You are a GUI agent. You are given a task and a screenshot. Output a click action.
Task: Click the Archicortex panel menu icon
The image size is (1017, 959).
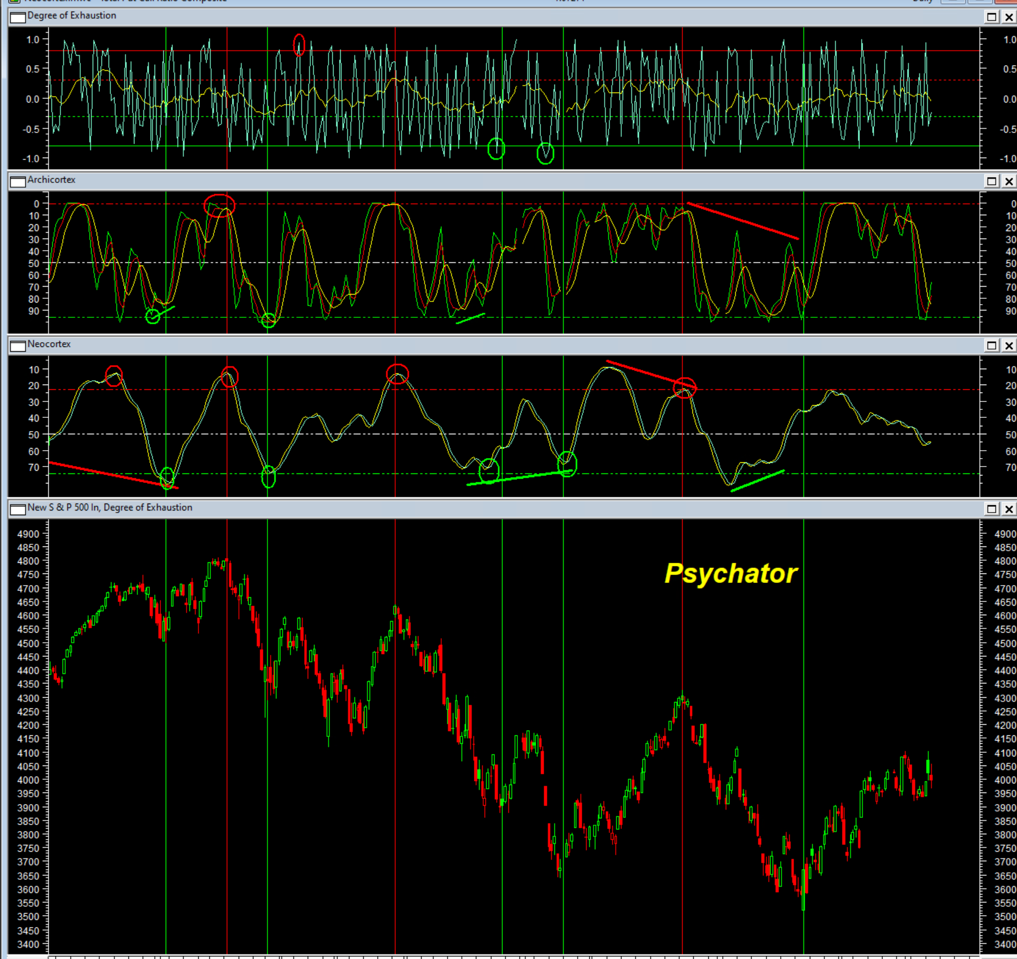coord(17,181)
